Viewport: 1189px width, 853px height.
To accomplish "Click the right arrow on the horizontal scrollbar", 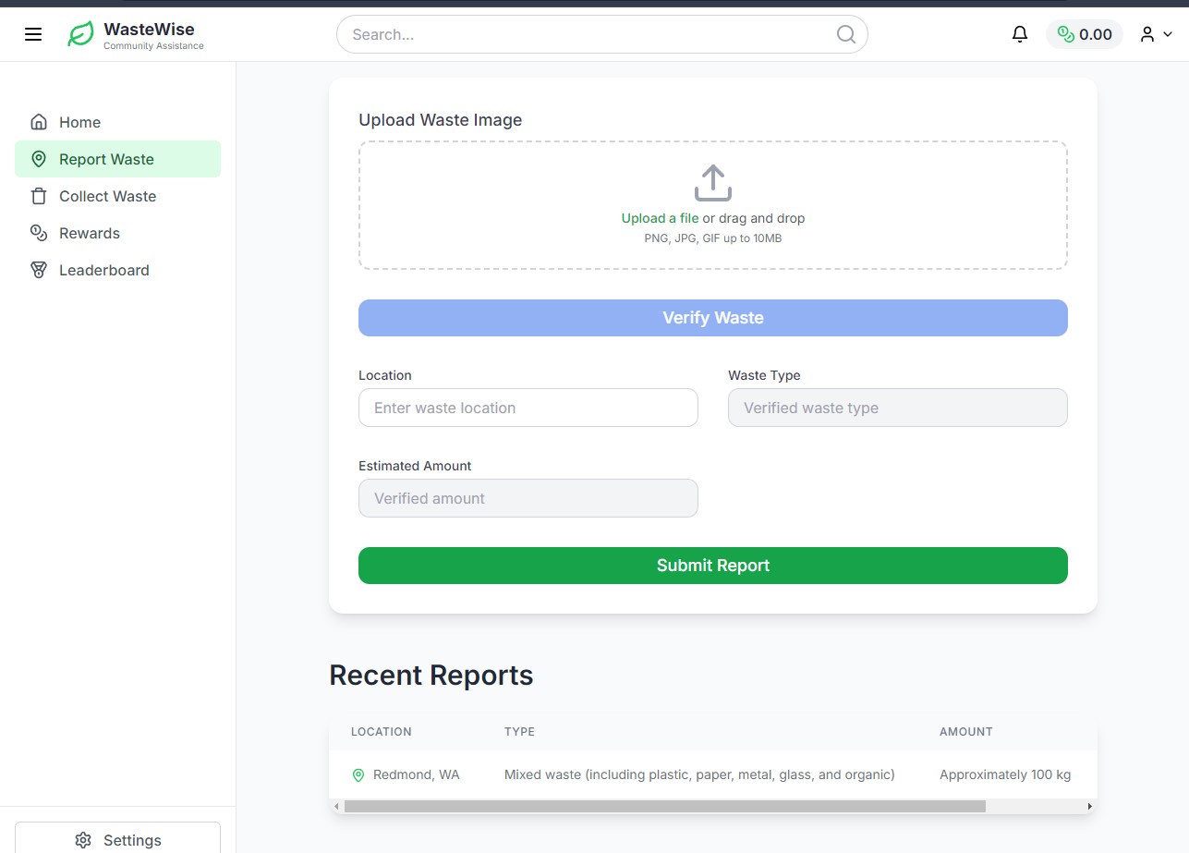I will click(x=1089, y=805).
